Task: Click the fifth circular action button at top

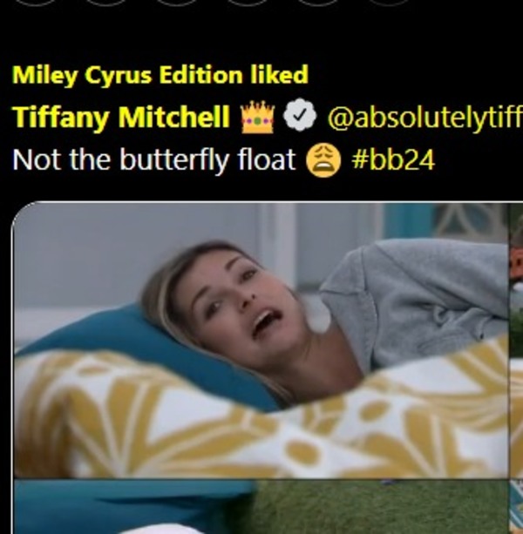Action: tap(318, 2)
